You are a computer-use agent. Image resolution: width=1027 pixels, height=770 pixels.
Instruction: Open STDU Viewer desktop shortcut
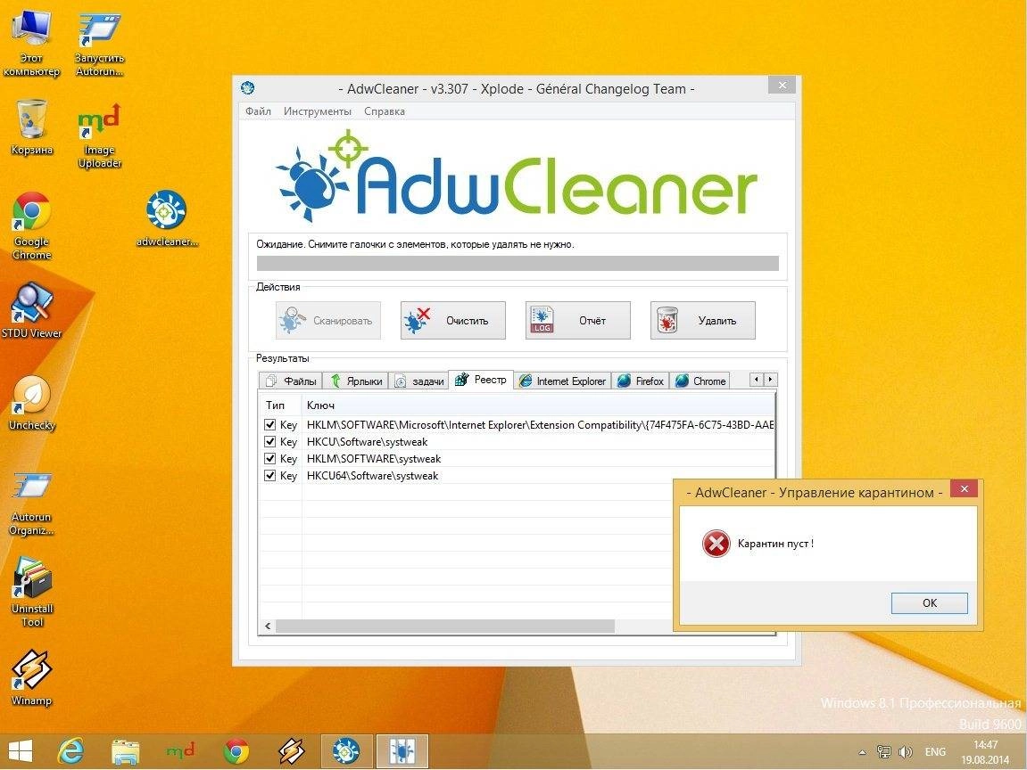coord(31,311)
